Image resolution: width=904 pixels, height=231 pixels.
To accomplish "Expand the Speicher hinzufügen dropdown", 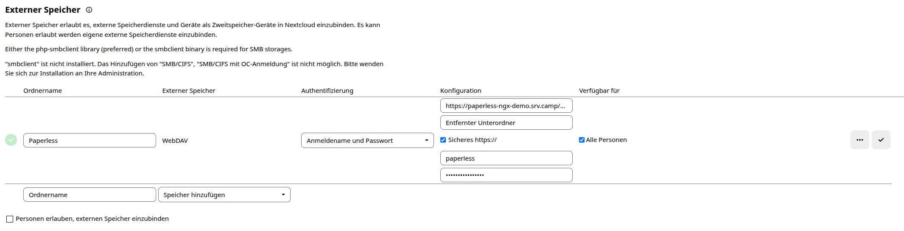I will 224,195.
